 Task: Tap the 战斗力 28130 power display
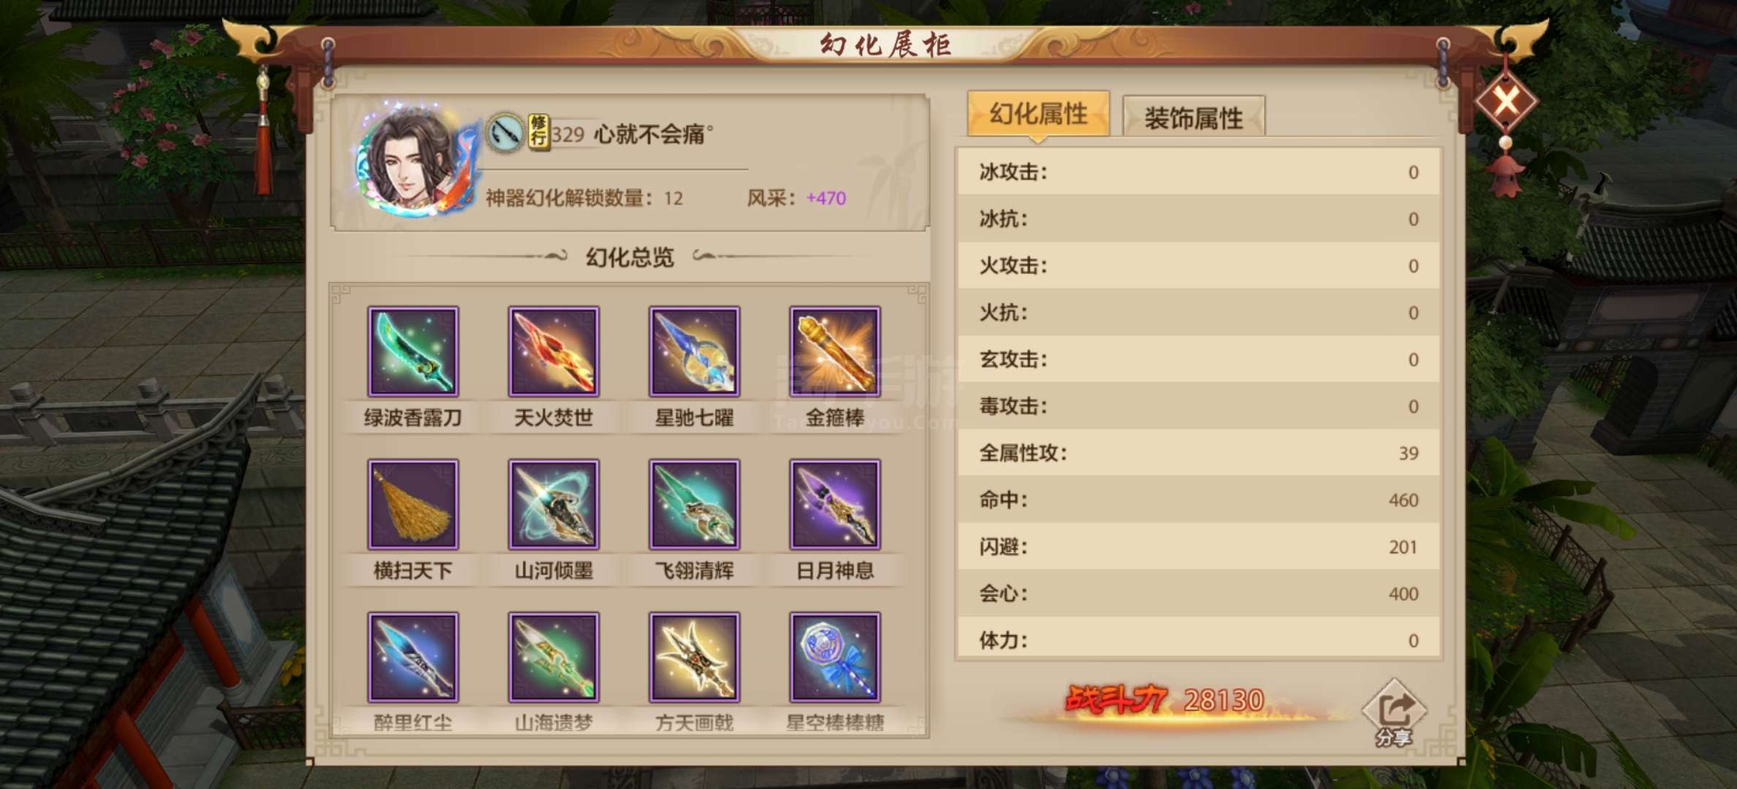point(1165,701)
